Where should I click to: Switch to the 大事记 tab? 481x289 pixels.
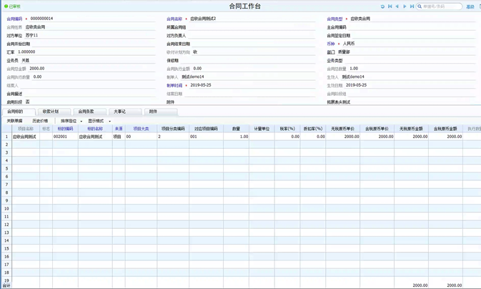coord(125,112)
